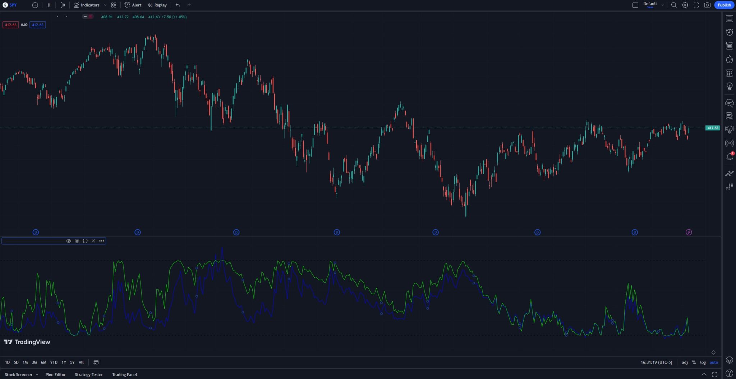Expand the Indicators dropdown chevron
Image resolution: width=736 pixels, height=379 pixels.
tap(105, 5)
